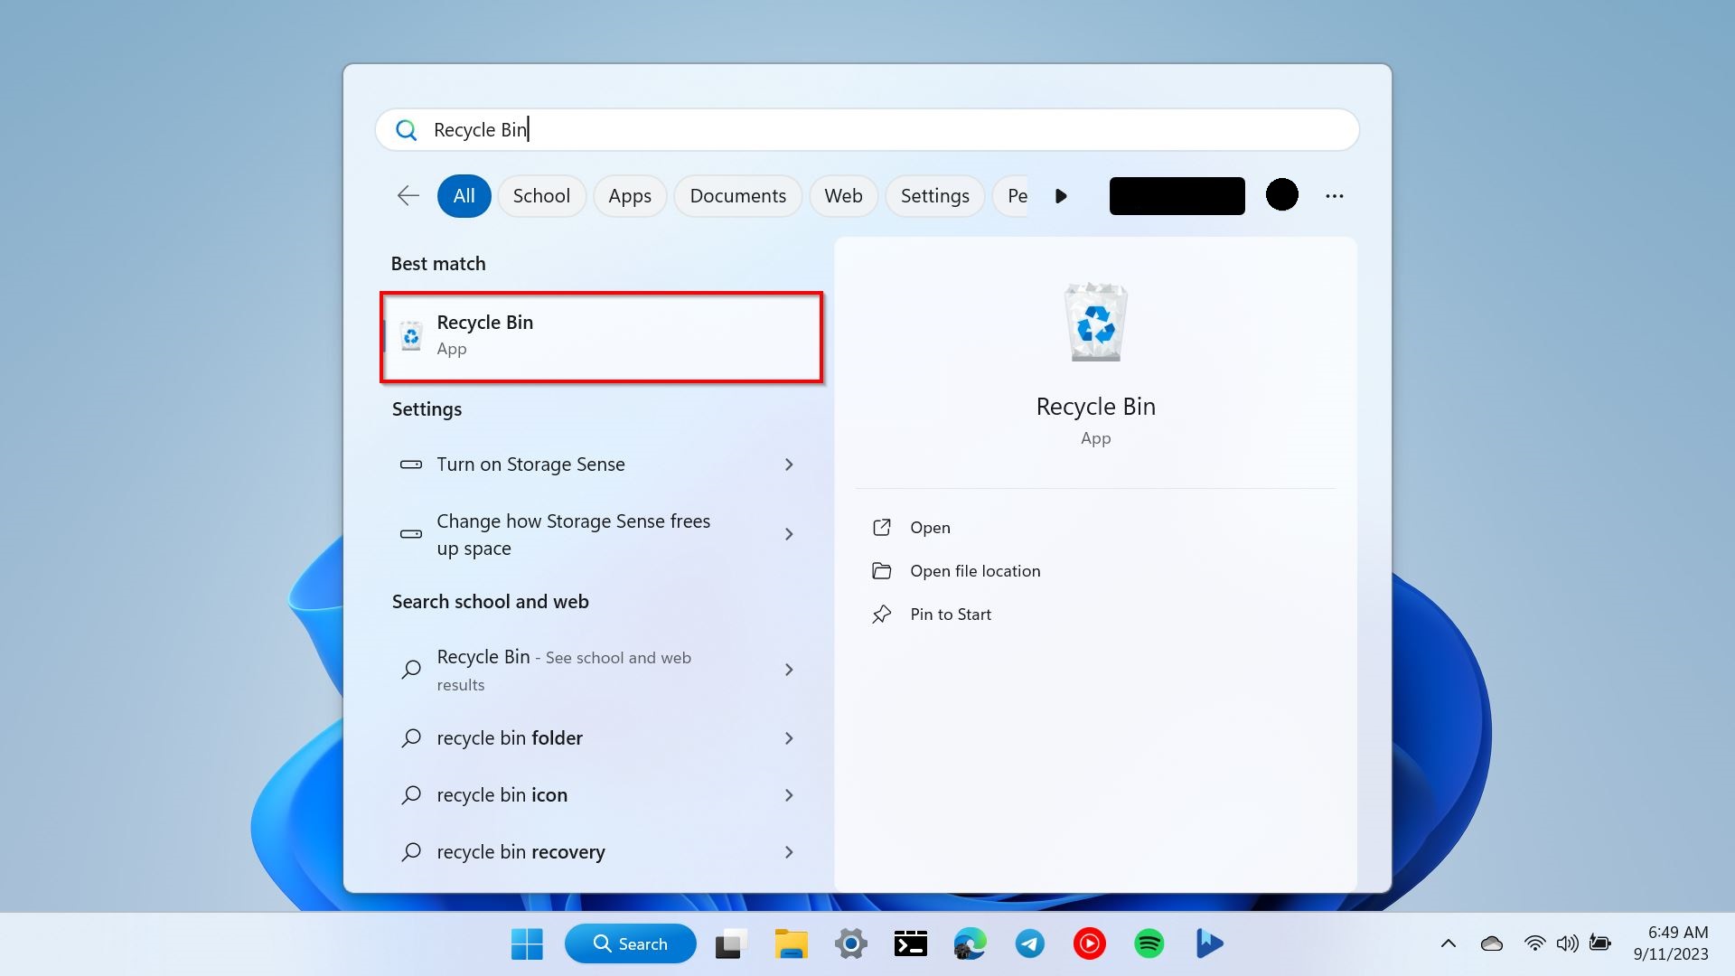The height and width of the screenshot is (976, 1735).
Task: Click the YouTube Music icon in taskbar
Action: [1088, 943]
